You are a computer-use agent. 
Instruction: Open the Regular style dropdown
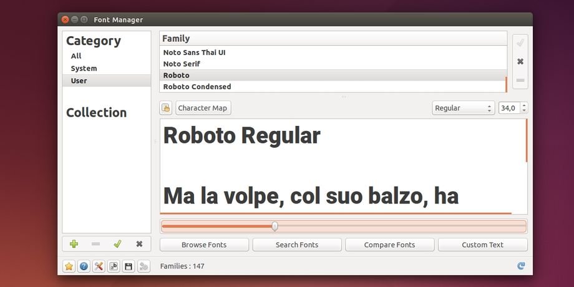[x=464, y=108]
